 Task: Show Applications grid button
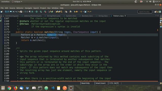click(x=159, y=88)
